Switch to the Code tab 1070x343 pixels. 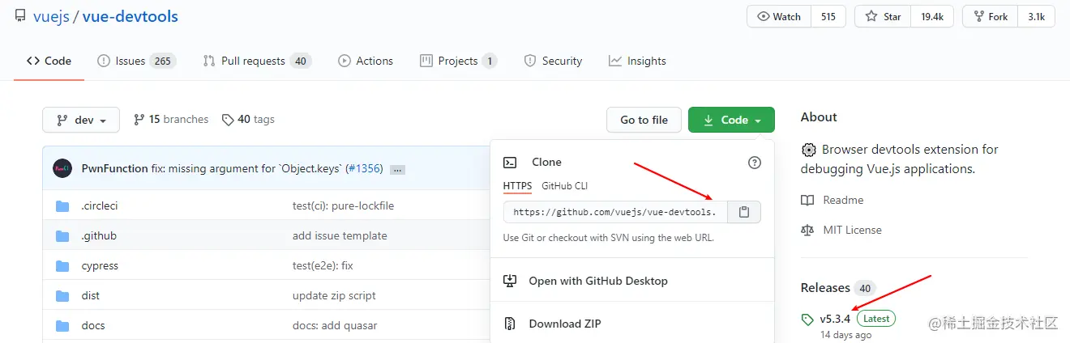click(x=49, y=61)
